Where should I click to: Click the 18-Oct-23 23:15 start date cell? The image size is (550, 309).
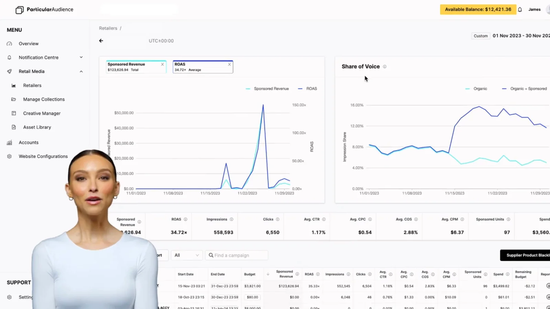(x=191, y=297)
